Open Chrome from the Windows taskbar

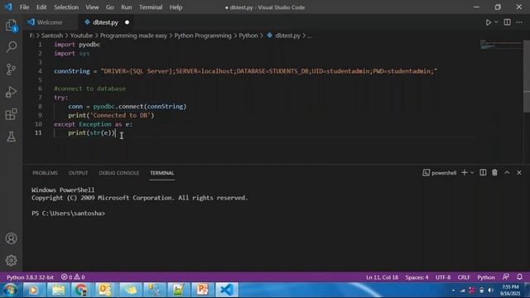coord(81,290)
